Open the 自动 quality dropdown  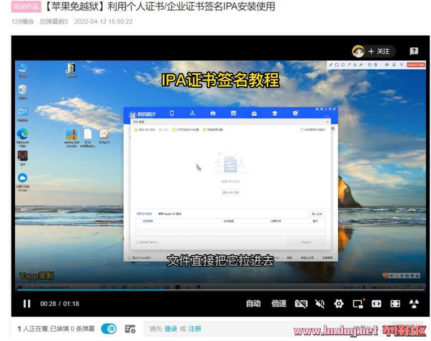click(253, 303)
